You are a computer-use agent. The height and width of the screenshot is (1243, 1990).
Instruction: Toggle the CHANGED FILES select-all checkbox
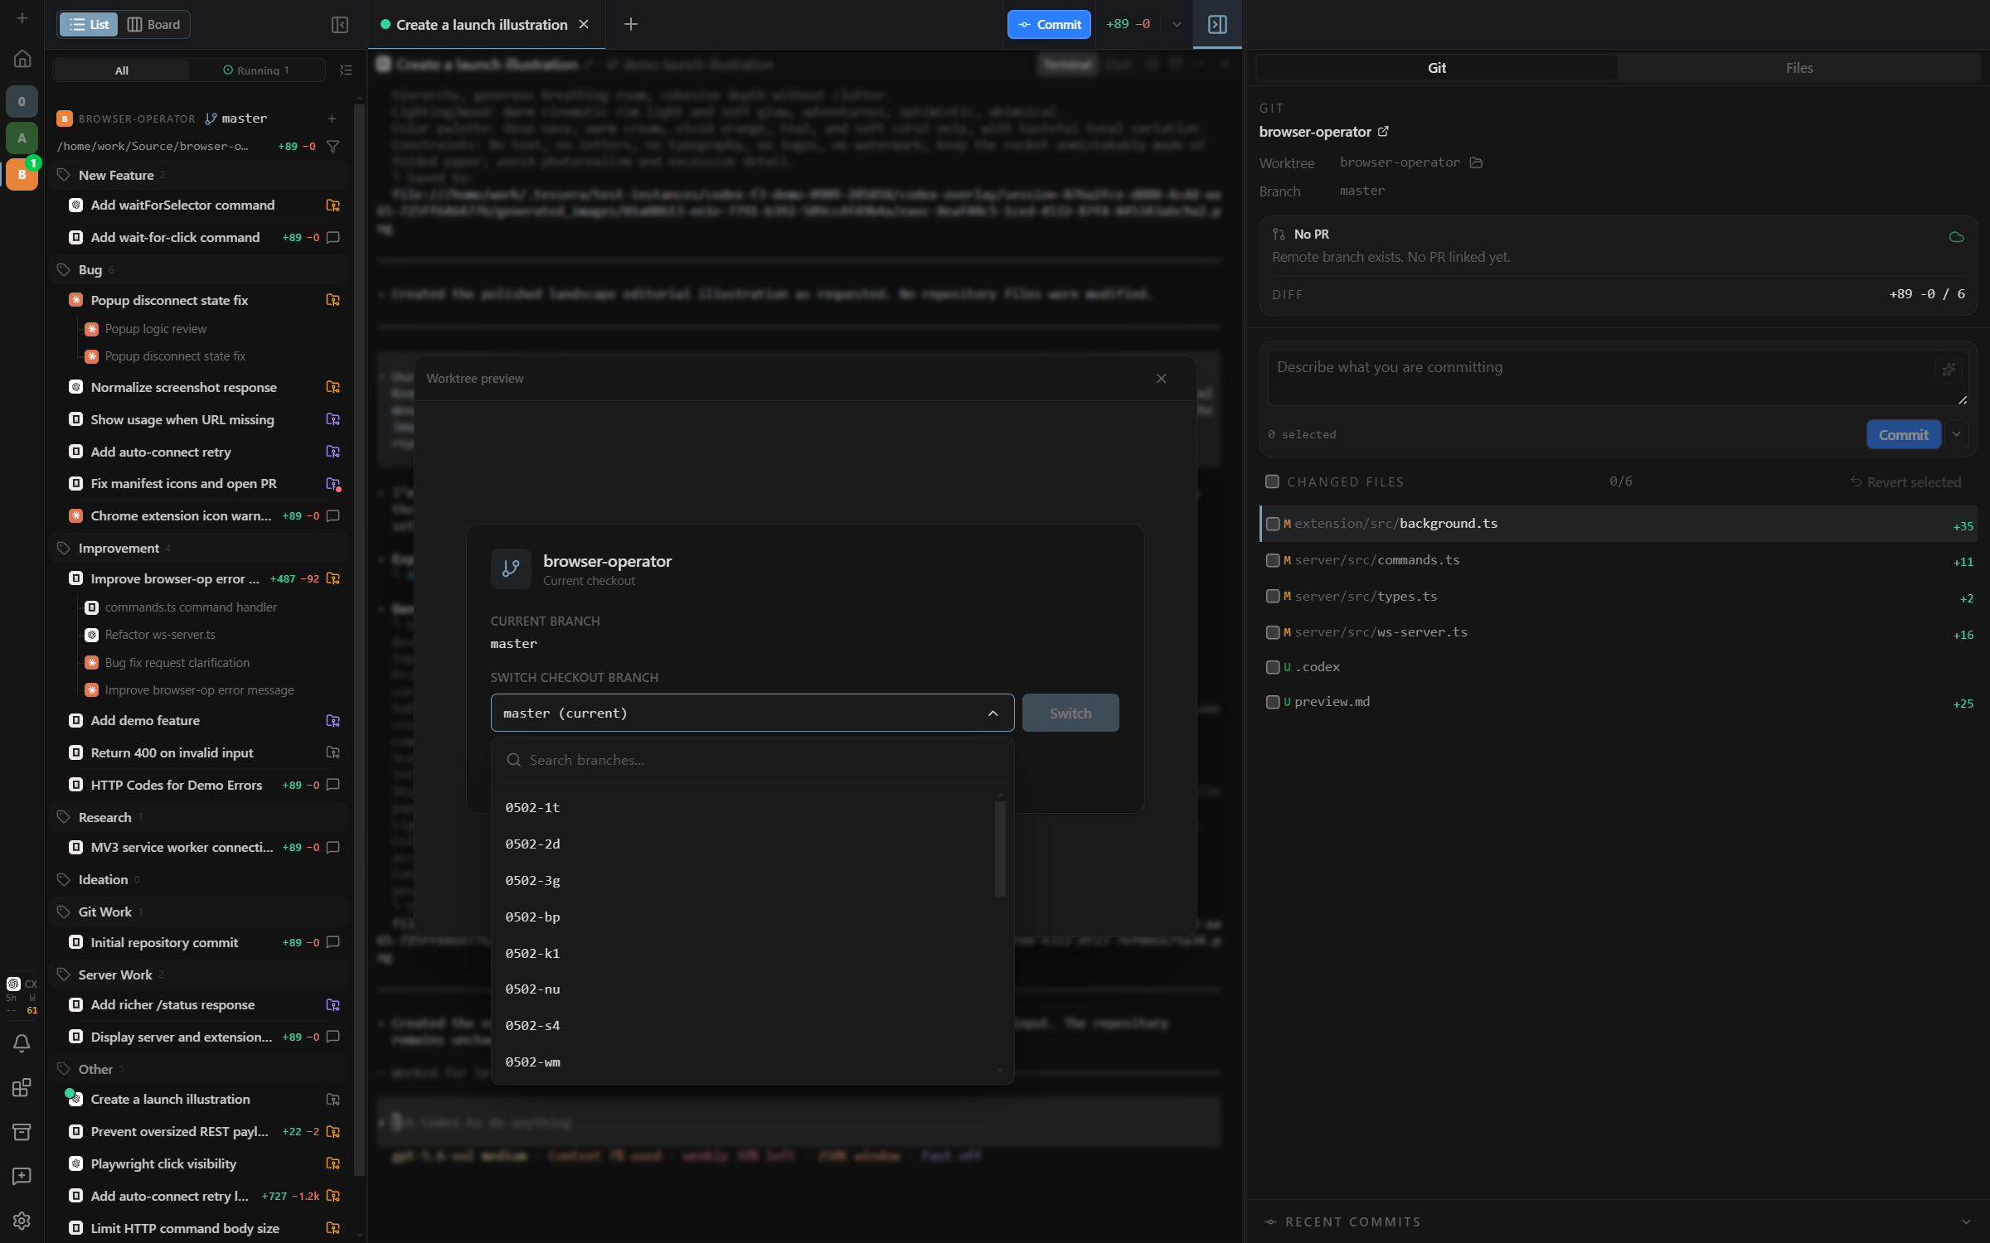1272,481
